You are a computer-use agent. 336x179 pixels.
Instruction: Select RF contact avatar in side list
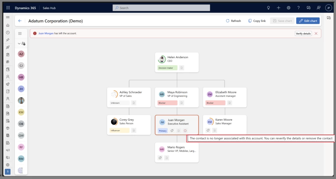point(21,147)
